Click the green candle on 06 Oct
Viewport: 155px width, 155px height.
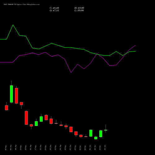pos(91,133)
